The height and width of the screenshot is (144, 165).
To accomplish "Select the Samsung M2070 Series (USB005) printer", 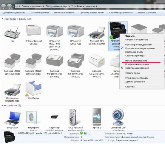I will click(12, 61).
